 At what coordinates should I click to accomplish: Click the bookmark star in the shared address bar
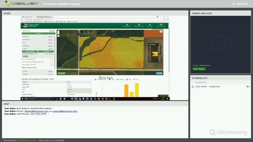pyautogui.click(x=164, y=19)
